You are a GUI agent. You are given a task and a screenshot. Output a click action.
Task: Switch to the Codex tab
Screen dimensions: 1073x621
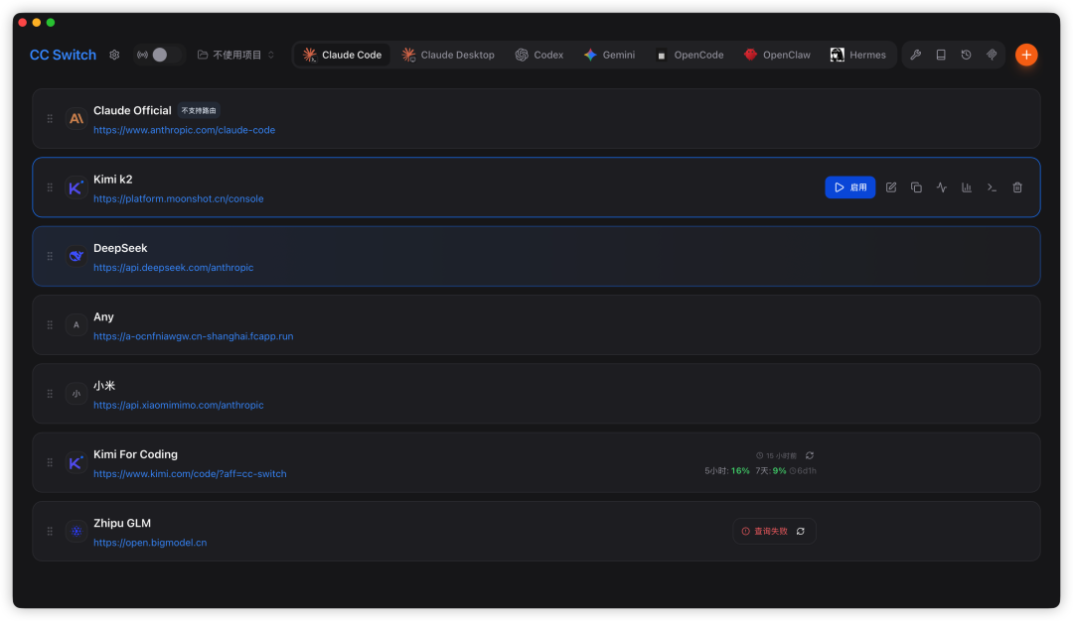(539, 55)
